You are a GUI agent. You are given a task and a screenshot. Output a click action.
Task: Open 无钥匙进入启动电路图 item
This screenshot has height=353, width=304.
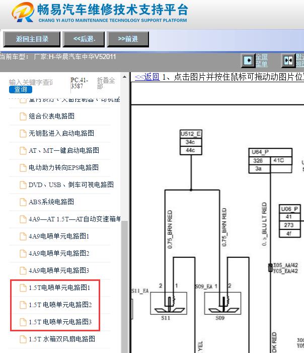tap(61, 133)
